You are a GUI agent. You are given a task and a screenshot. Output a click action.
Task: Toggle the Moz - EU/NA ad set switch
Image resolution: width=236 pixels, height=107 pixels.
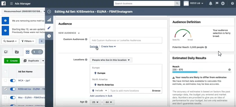click(13, 97)
